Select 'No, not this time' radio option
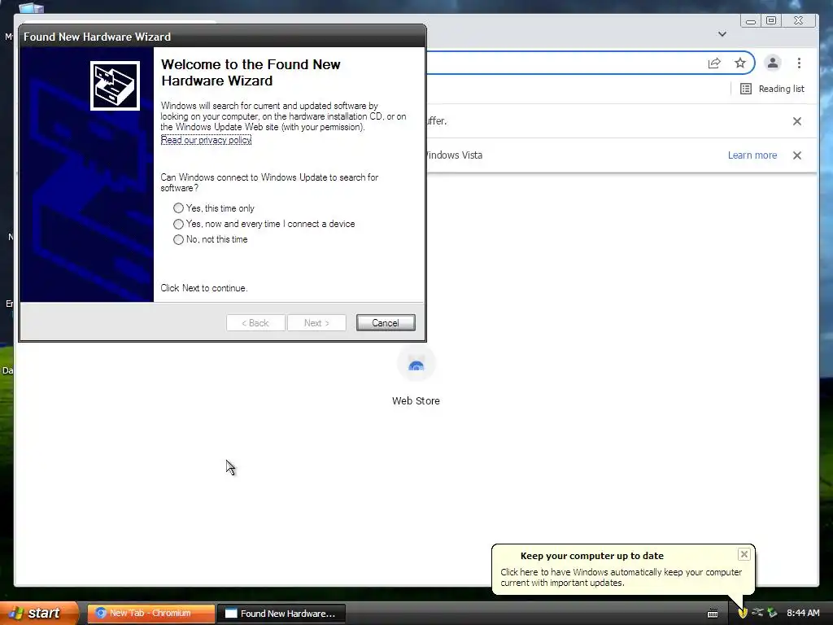Image resolution: width=833 pixels, height=625 pixels. click(178, 239)
